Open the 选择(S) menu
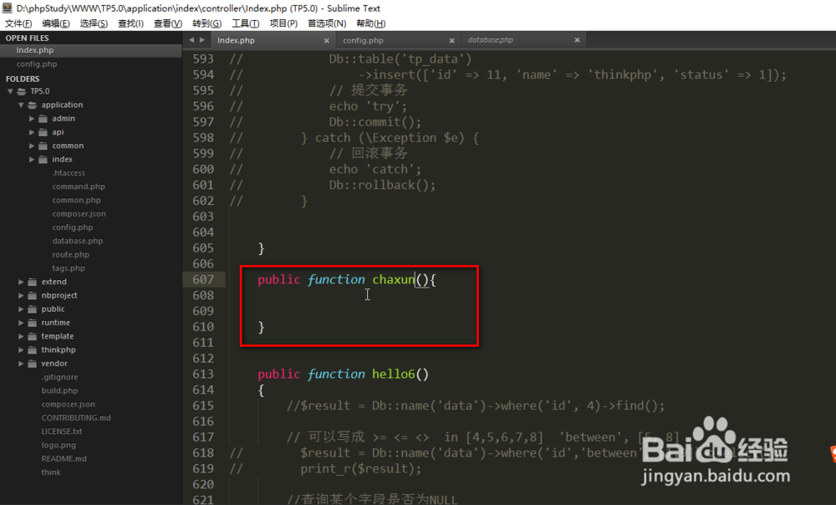Screen dimensions: 836x505 (x=94, y=23)
